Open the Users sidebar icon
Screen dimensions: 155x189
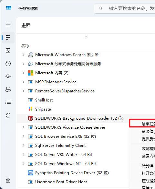[8, 89]
